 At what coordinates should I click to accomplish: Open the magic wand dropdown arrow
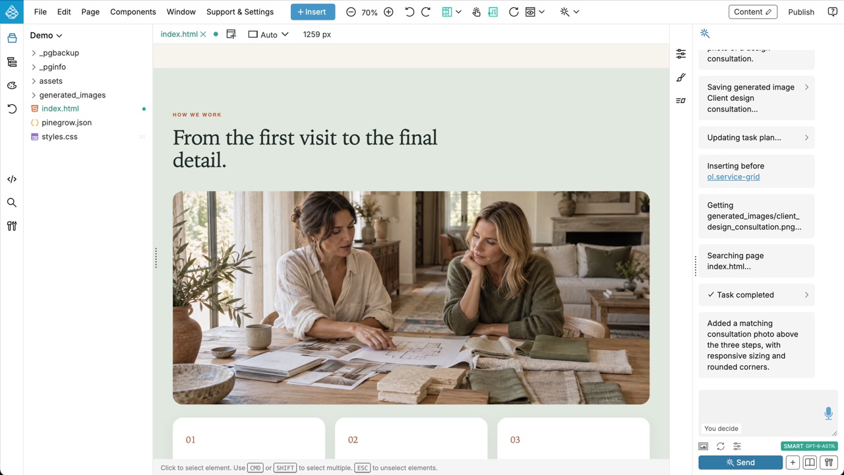click(576, 12)
